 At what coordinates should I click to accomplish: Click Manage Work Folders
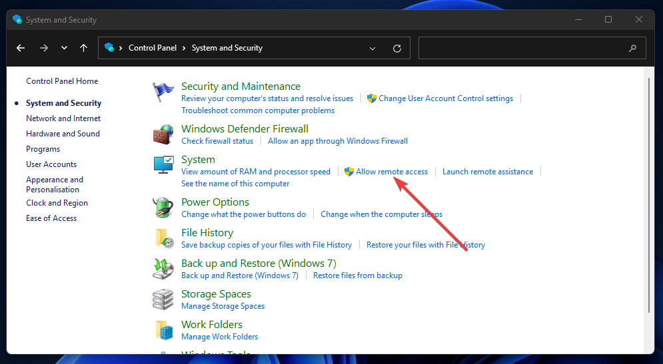(x=219, y=337)
